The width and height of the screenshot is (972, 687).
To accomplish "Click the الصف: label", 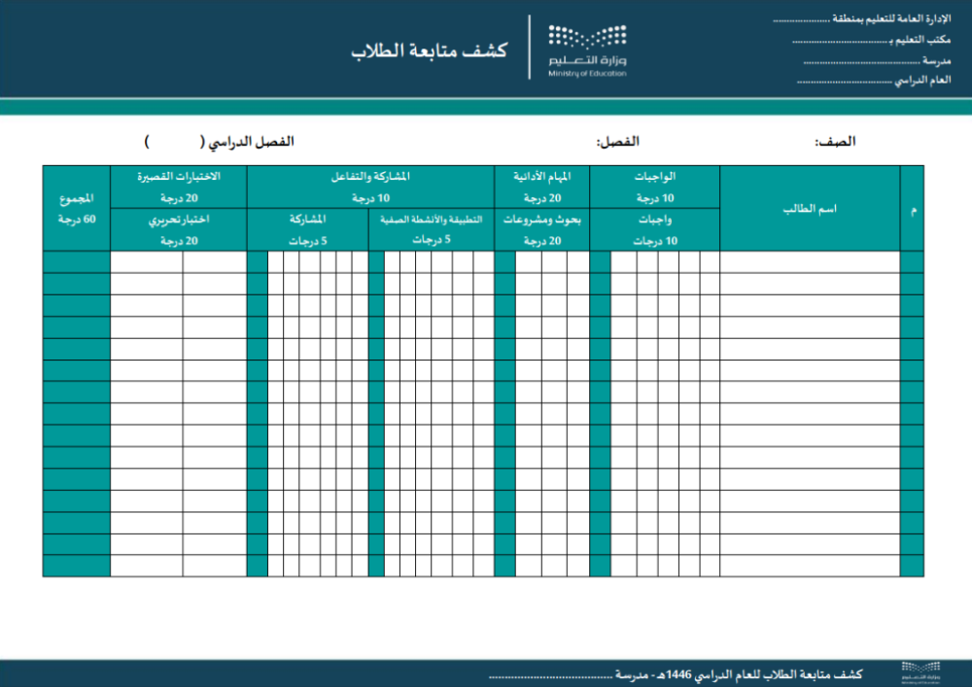I will 835,142.
